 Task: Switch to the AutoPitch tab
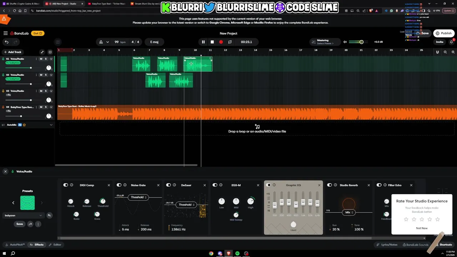(15, 245)
